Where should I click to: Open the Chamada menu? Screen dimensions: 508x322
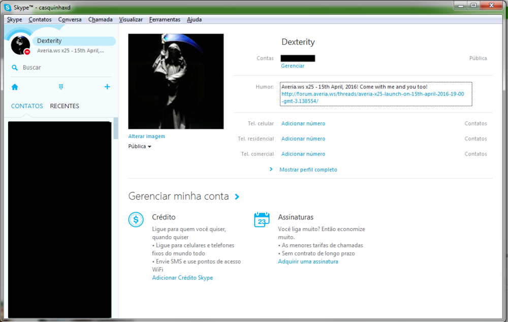[x=100, y=19]
